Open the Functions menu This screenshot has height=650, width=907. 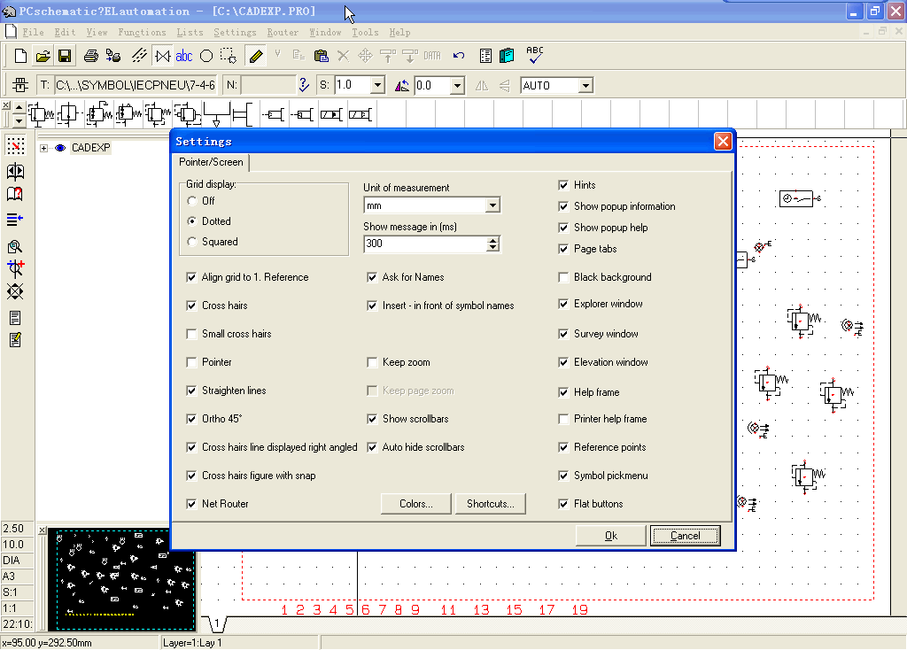[142, 33]
